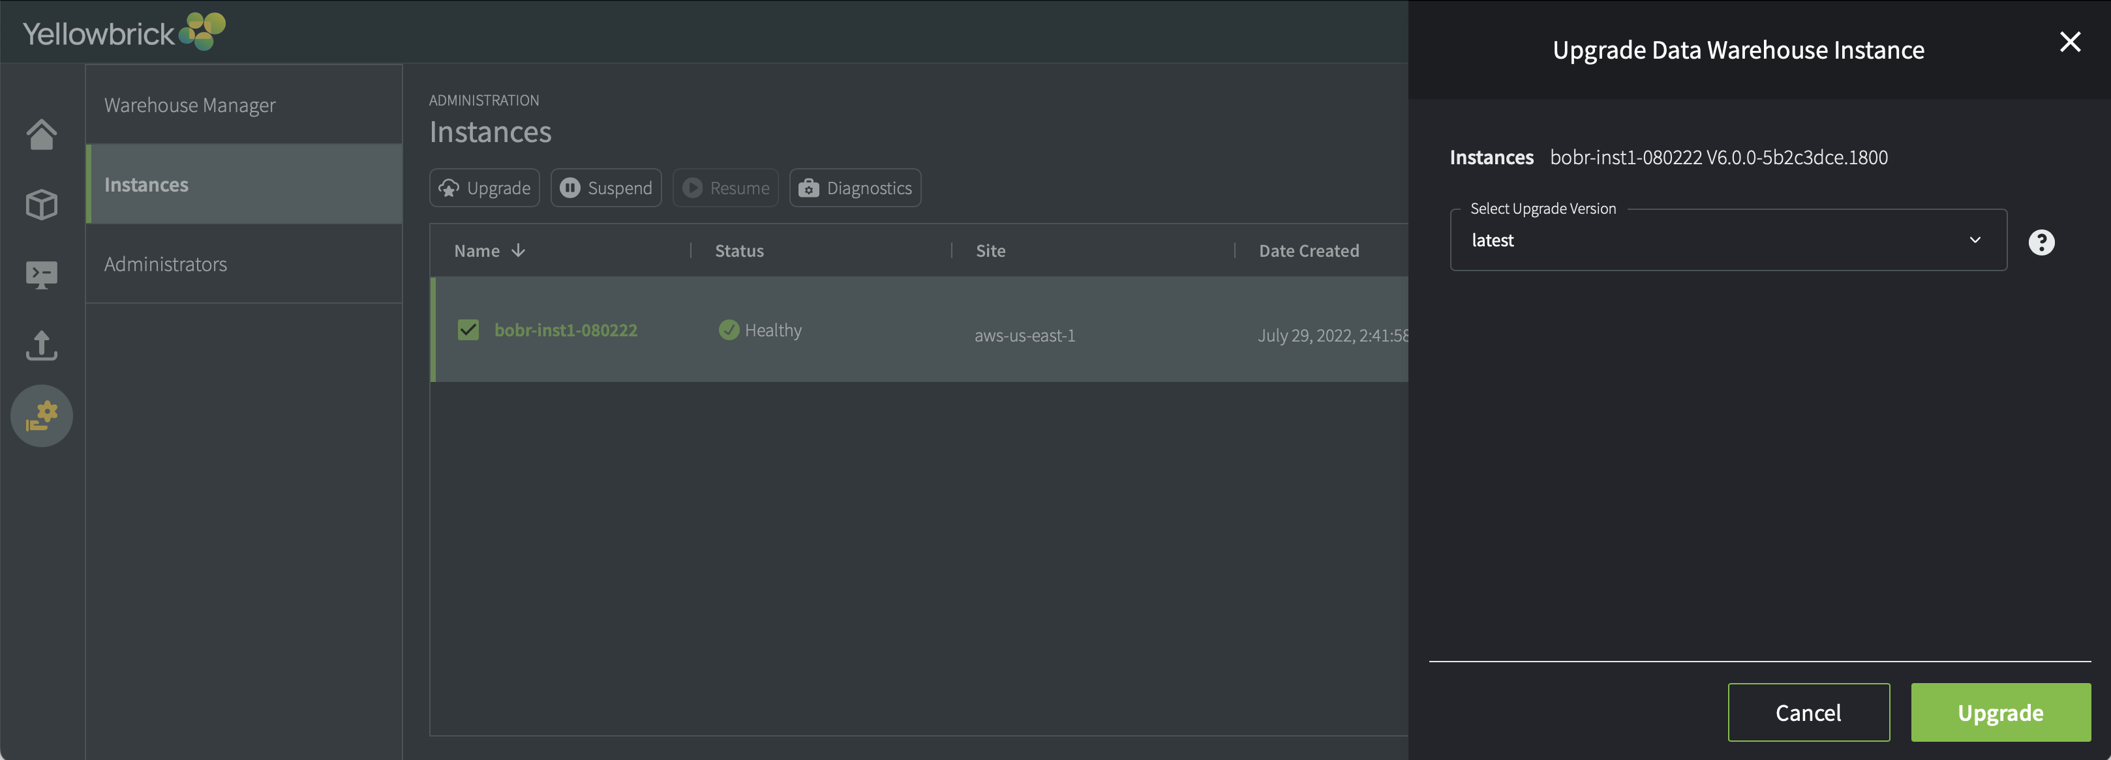Click the Diagnostics toolbar button

[855, 188]
